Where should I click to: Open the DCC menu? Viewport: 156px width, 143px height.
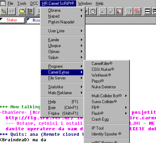tap(34, 3)
